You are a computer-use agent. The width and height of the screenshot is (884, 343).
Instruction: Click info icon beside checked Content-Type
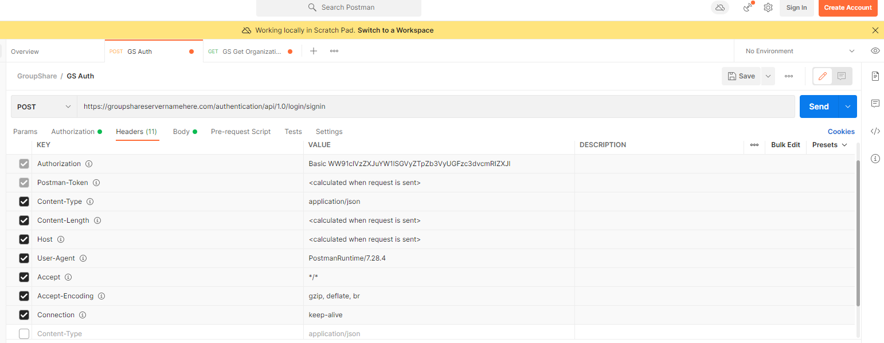coord(90,202)
